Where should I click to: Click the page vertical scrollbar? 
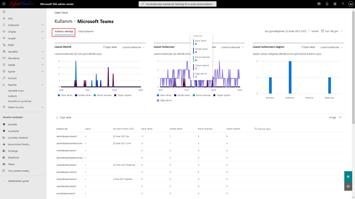(354, 68)
